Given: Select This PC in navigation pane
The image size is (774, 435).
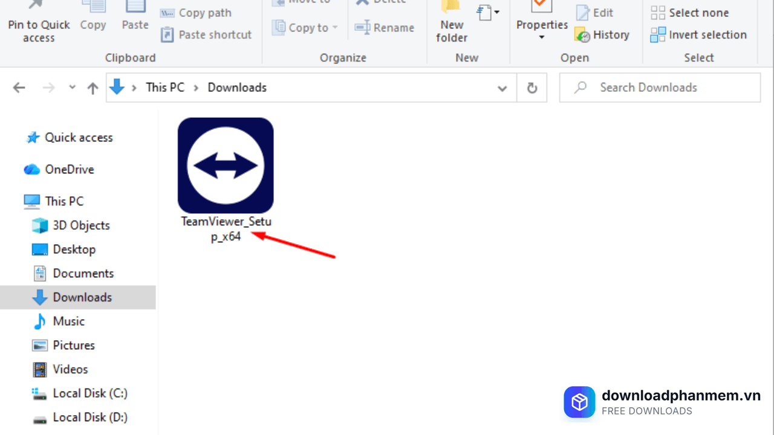Looking at the screenshot, I should coord(64,201).
